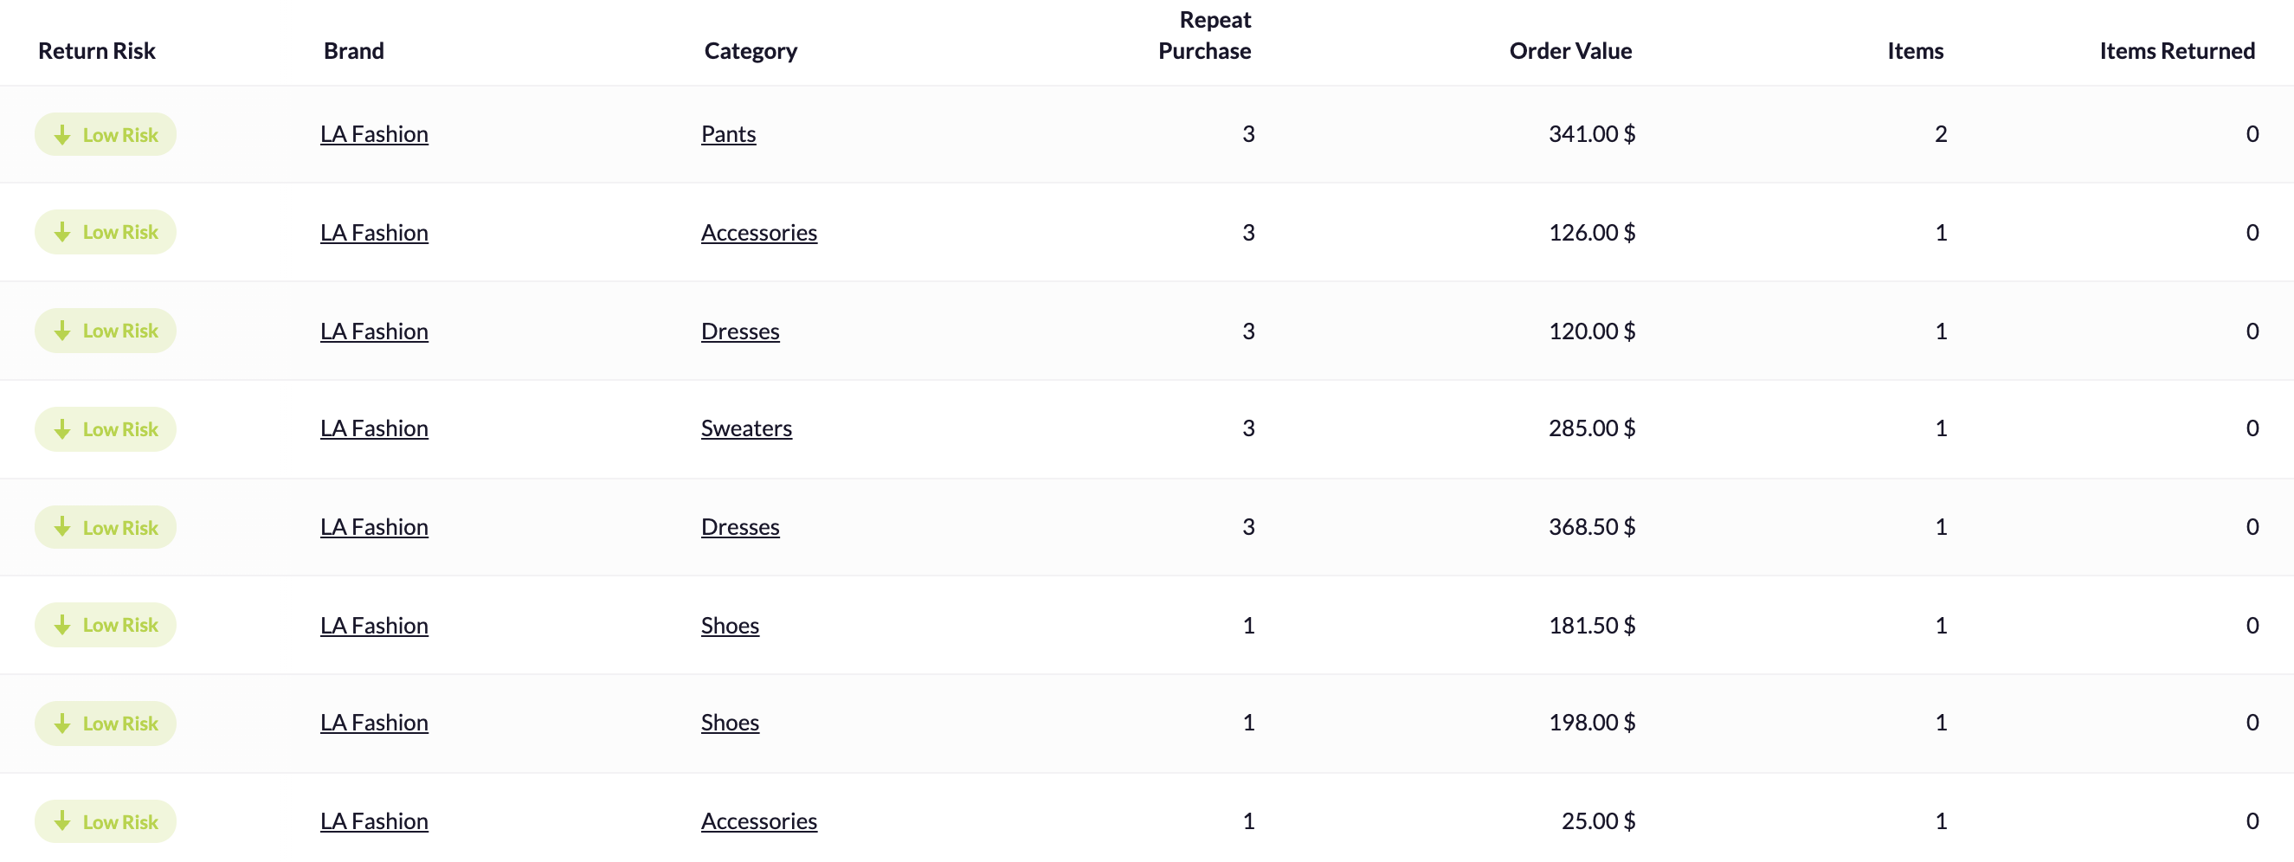This screenshot has height=862, width=2294.
Task: Open Dresses link in the 368.50 $ row
Action: tap(740, 527)
